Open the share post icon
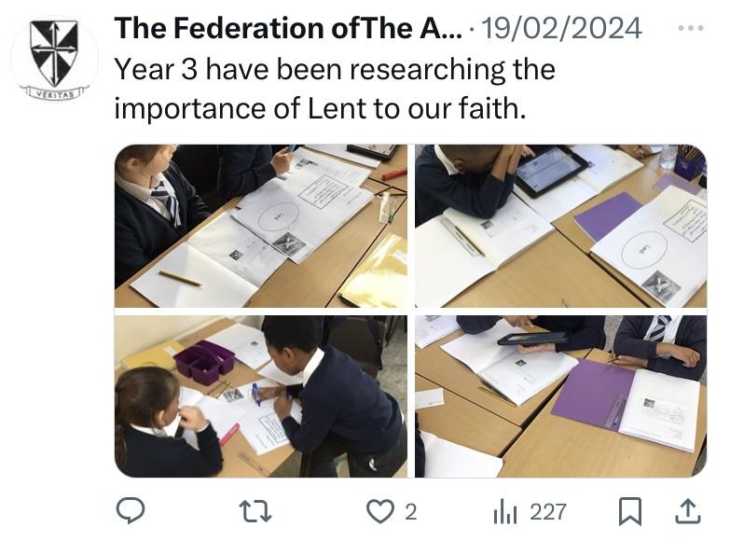Image resolution: width=744 pixels, height=541 pixels. 686,510
